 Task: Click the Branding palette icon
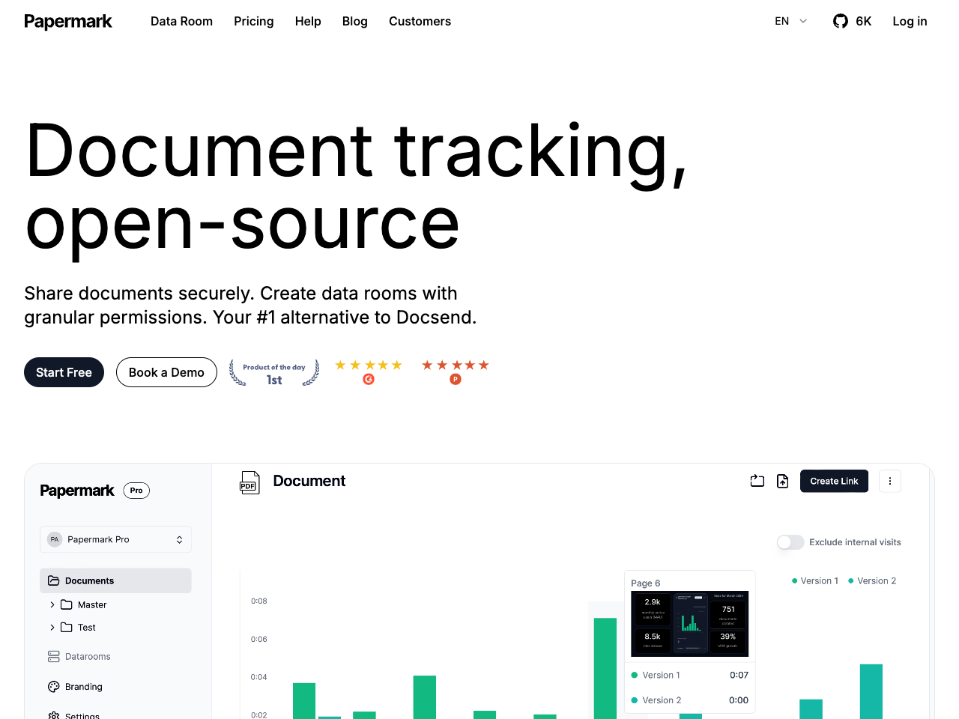click(x=53, y=686)
